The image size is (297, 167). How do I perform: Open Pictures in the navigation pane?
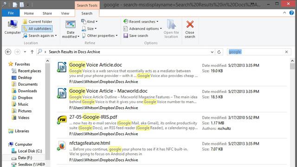tap(22, 111)
